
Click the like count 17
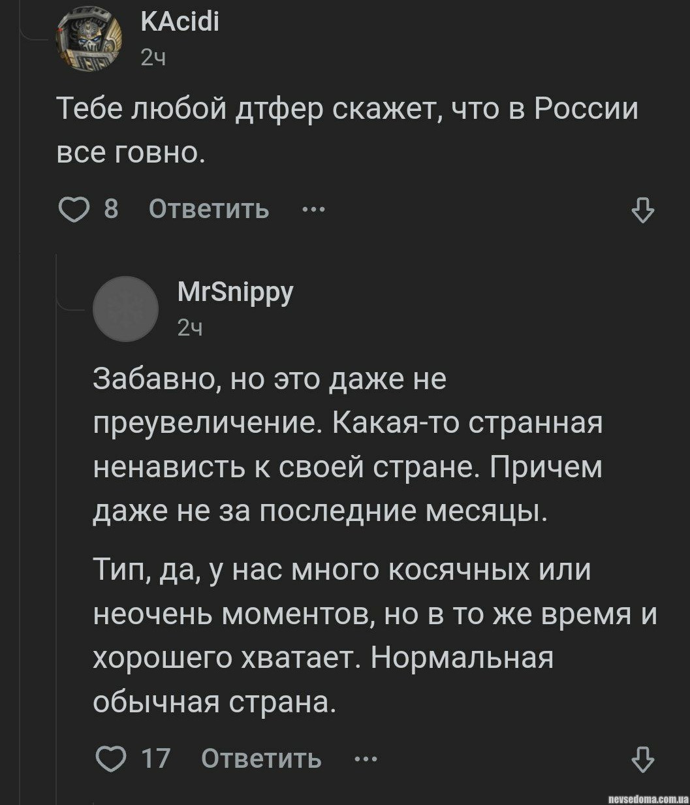pyautogui.click(x=155, y=759)
